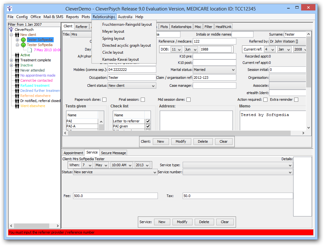Click the Client Delete button
Image resolution: width=324 pixels, height=246 pixels.
point(203,142)
